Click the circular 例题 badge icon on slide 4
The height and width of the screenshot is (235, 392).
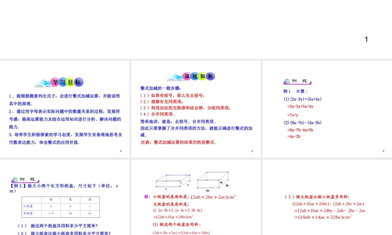click(287, 81)
